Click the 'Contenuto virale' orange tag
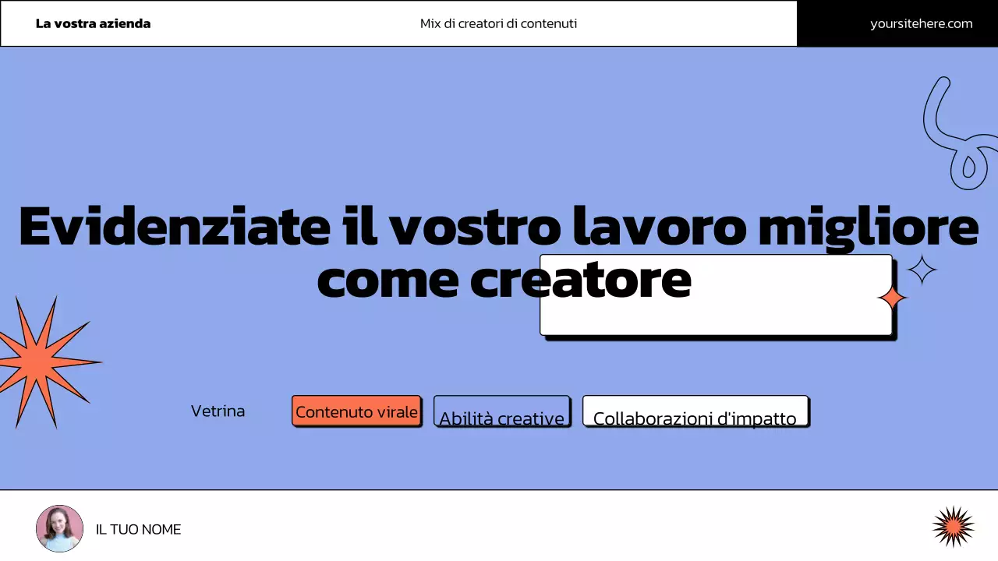This screenshot has width=998, height=561. (356, 411)
